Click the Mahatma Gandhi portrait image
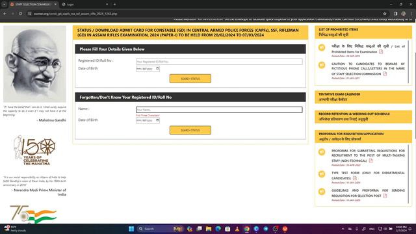Image resolution: width=416 pixels, height=234 pixels. point(34,64)
